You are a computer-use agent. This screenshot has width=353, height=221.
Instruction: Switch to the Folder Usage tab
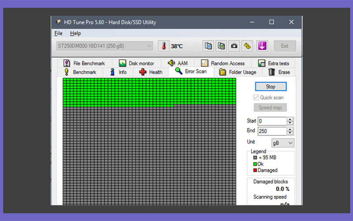[237, 72]
